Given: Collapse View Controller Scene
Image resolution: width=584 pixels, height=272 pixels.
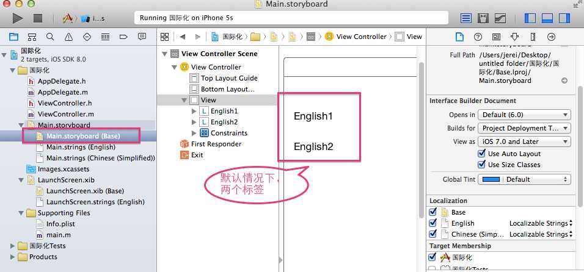Looking at the screenshot, I should (164, 54).
